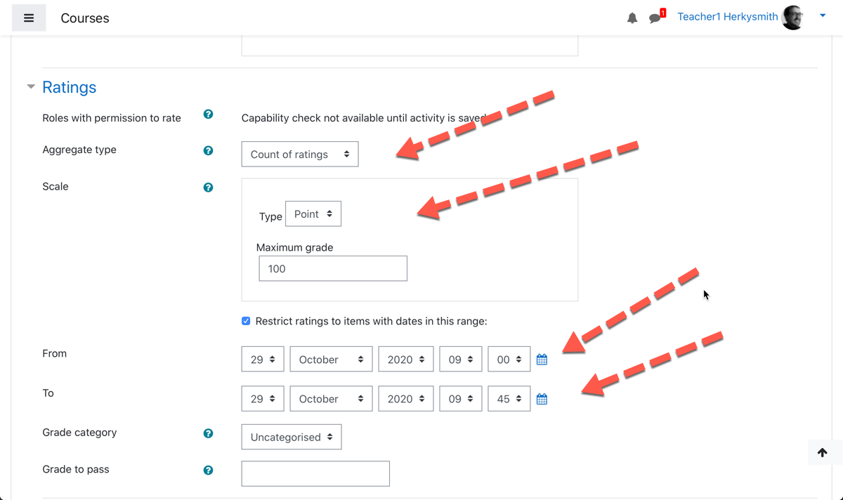This screenshot has height=500, width=843.
Task: Open user menu dropdown arrow
Action: (823, 15)
